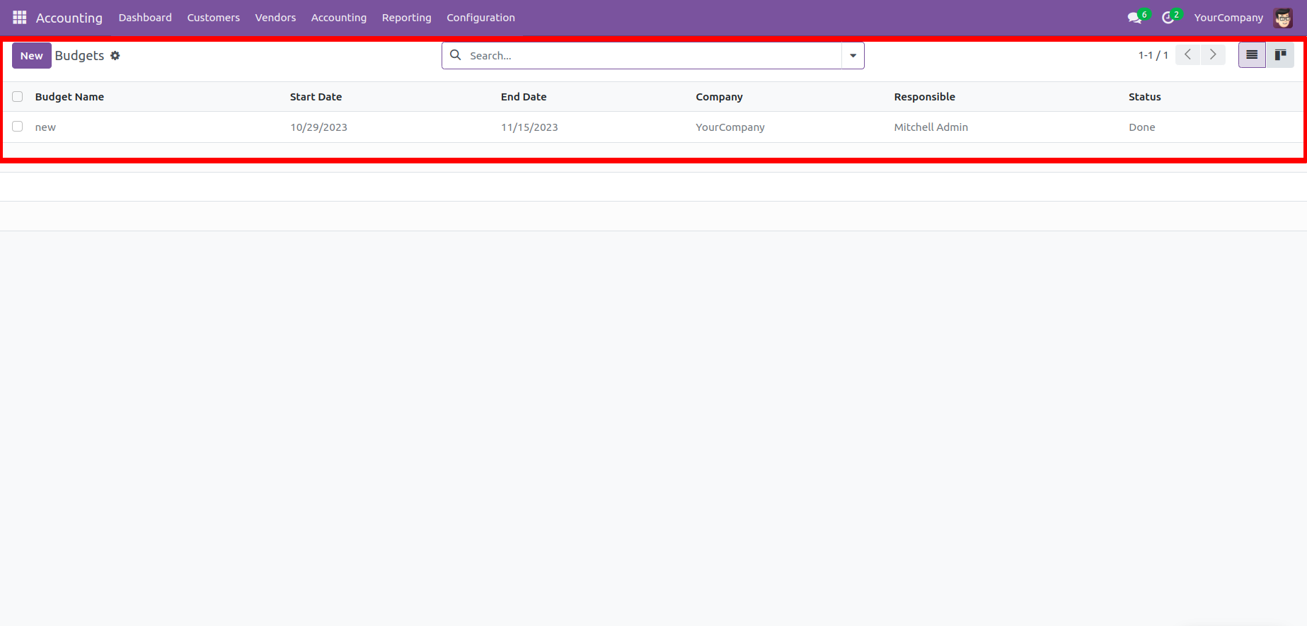This screenshot has width=1307, height=626.
Task: Check the box for the 'new' budget row
Action: [18, 127]
